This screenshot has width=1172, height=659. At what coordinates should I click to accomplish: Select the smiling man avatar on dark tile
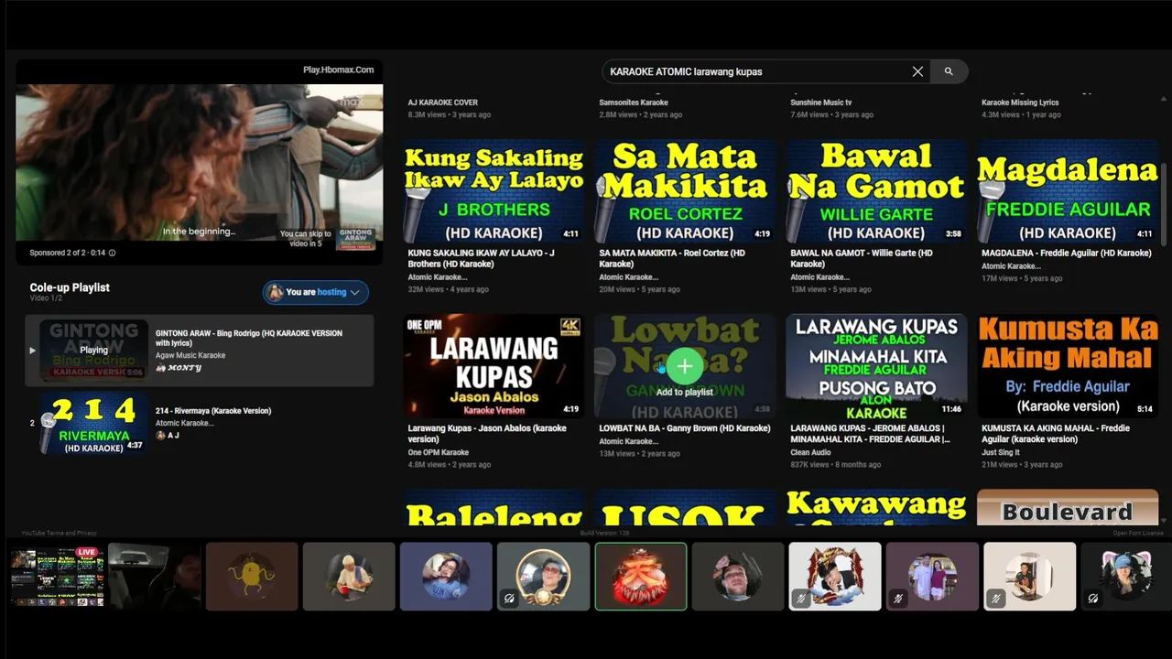click(x=738, y=577)
